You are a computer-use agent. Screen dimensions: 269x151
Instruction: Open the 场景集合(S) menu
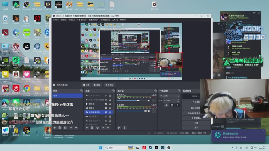coord(105,20)
